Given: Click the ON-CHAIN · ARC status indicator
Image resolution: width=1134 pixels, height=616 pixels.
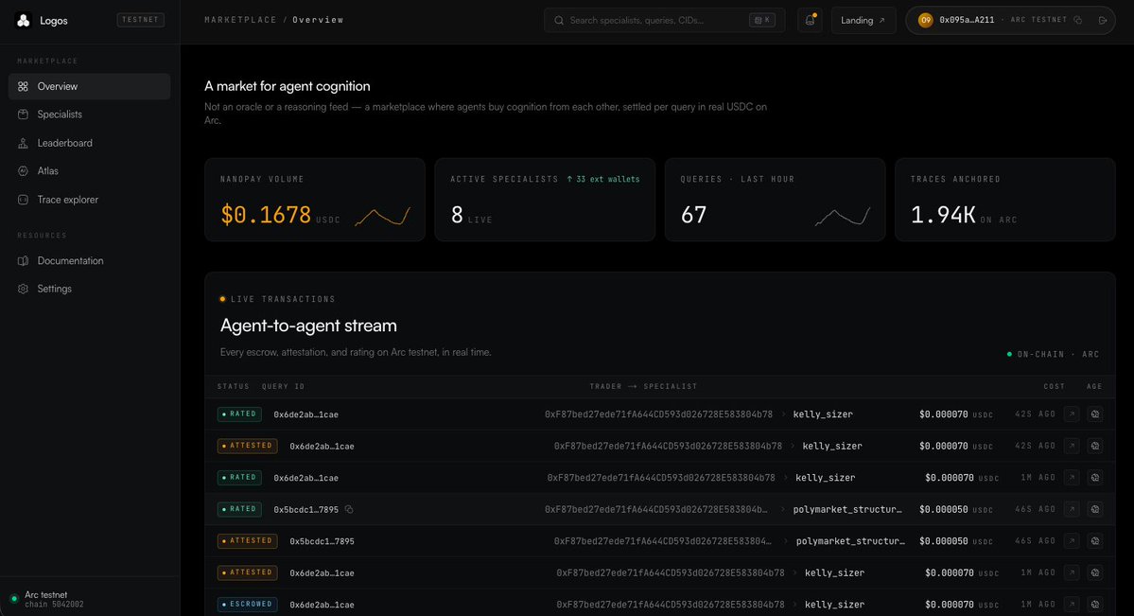Looking at the screenshot, I should click(1053, 354).
